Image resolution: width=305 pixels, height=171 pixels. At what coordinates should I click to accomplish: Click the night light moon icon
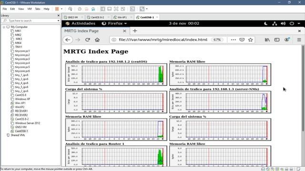click(x=266, y=23)
